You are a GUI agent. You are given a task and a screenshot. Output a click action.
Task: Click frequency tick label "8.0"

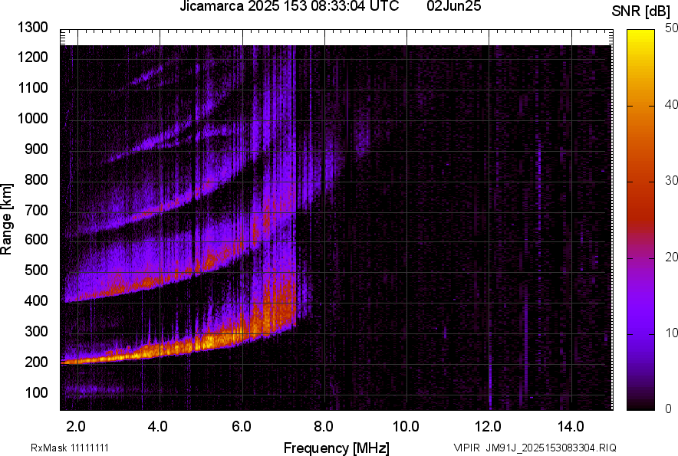tap(324, 427)
